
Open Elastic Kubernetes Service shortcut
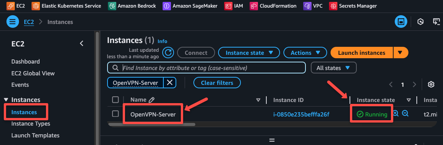tap(66, 6)
